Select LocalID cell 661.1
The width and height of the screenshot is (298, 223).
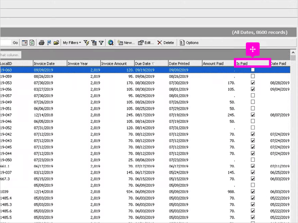click(x=5, y=166)
